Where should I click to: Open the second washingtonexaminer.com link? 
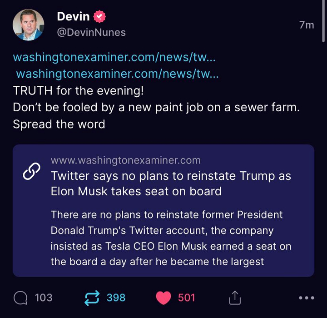point(117,74)
